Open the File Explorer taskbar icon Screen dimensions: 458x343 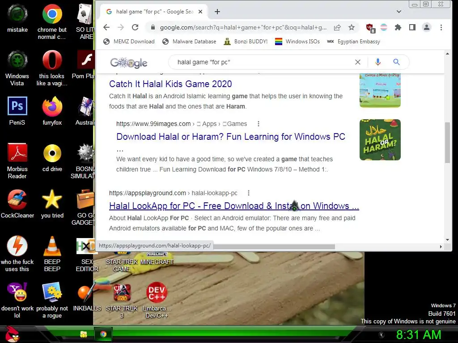tap(84, 334)
